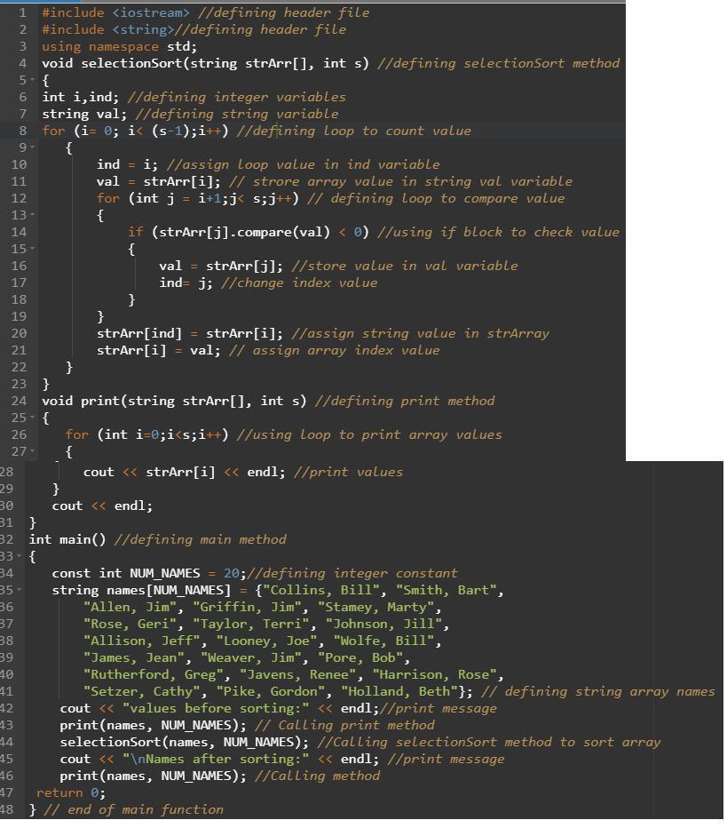Image resolution: width=727 pixels, height=828 pixels.
Task: Click 'int main()' declaration
Action: [x=67, y=539]
